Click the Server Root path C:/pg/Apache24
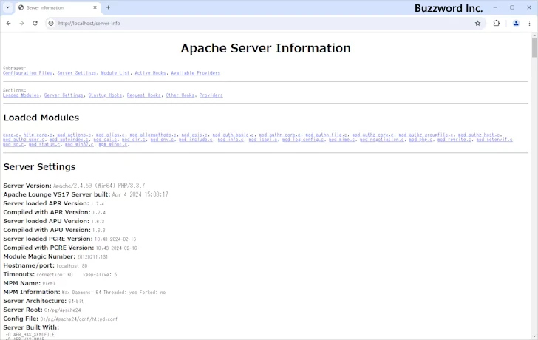Screen dimensions: 538x340 (x=62, y=310)
